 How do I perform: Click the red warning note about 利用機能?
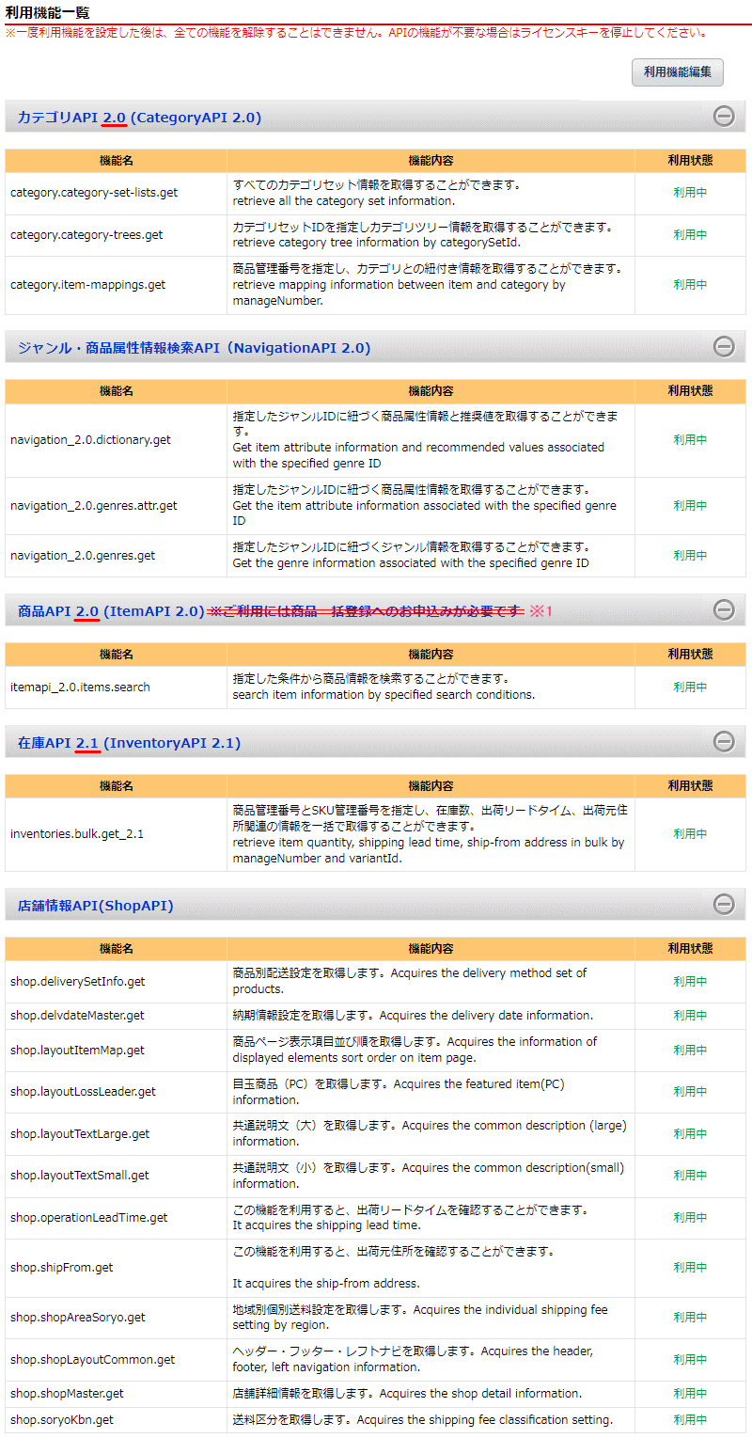pos(357,33)
